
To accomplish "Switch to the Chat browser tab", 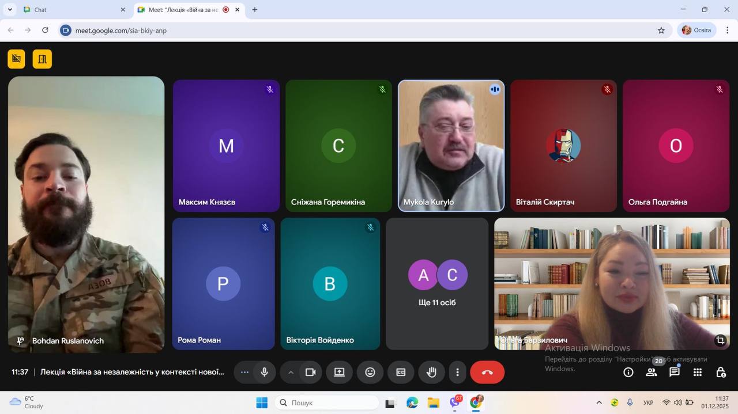I will click(69, 10).
